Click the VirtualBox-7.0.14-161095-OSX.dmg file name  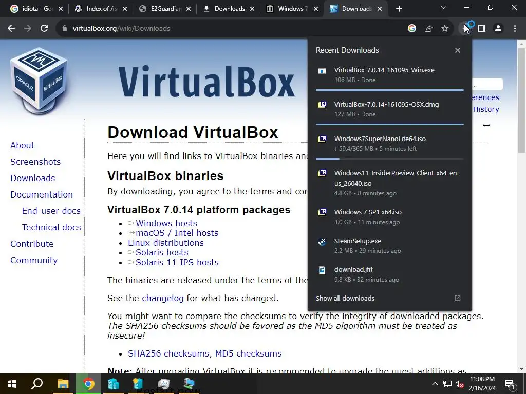pyautogui.click(x=386, y=104)
